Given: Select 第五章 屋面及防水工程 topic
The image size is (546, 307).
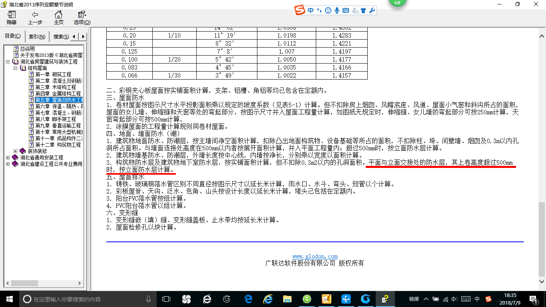Looking at the screenshot, I should pos(59,100).
